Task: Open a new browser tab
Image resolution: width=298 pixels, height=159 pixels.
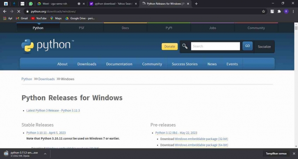Action: pos(196,3)
